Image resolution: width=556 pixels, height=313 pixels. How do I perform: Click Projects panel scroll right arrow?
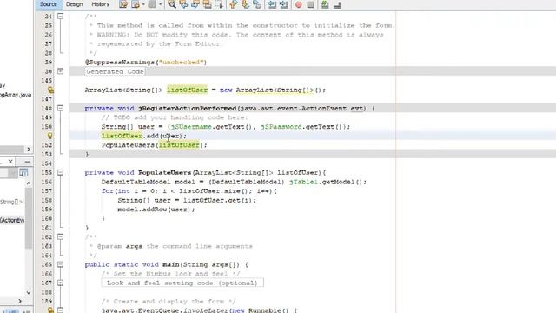pos(29,150)
